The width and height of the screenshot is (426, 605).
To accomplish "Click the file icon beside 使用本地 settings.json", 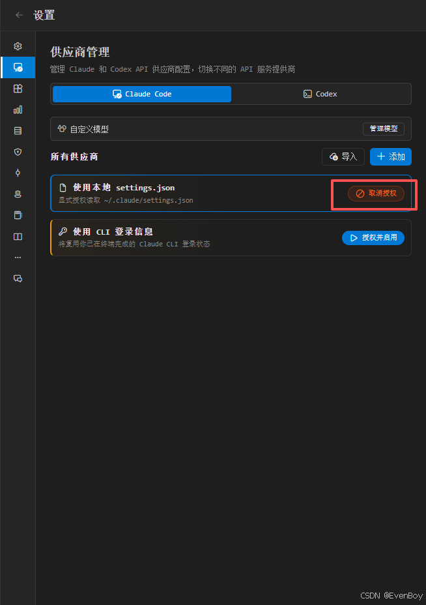I will coord(63,188).
